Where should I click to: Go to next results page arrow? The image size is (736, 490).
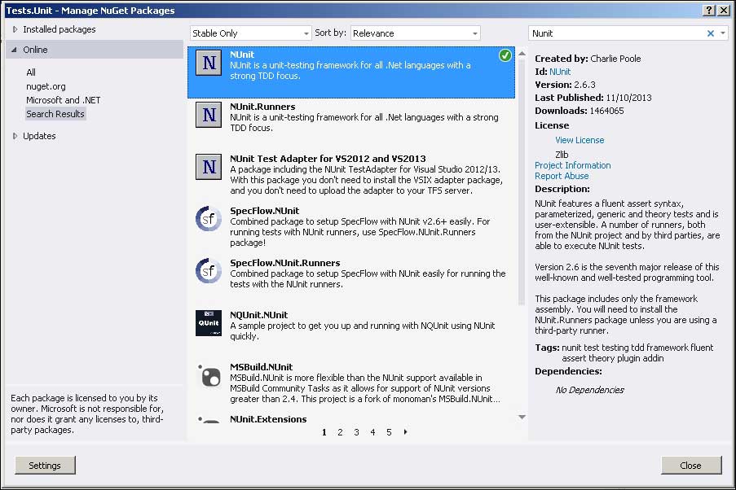click(406, 432)
